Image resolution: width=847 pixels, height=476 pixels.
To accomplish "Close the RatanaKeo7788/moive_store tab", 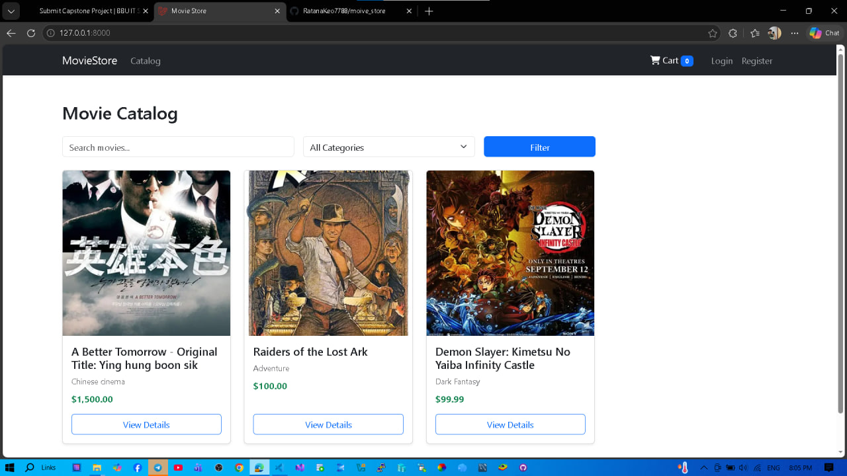I will tap(409, 11).
